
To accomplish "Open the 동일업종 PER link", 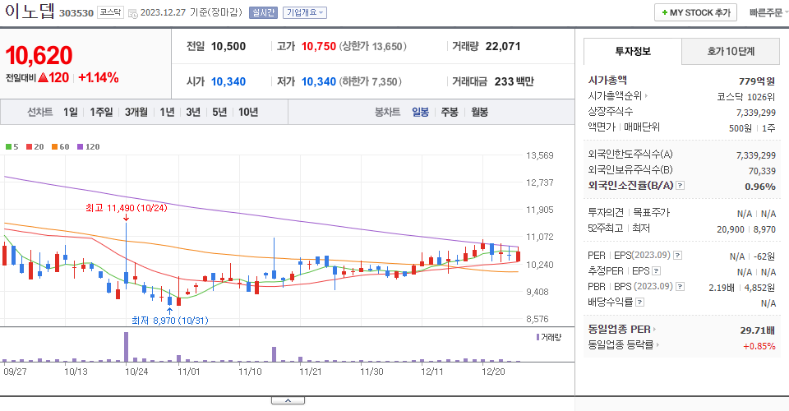I will pos(622,330).
